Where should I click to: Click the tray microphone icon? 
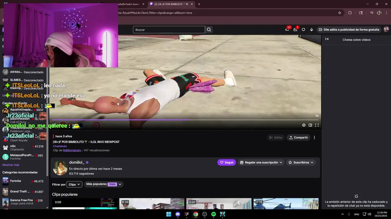[349, 214]
